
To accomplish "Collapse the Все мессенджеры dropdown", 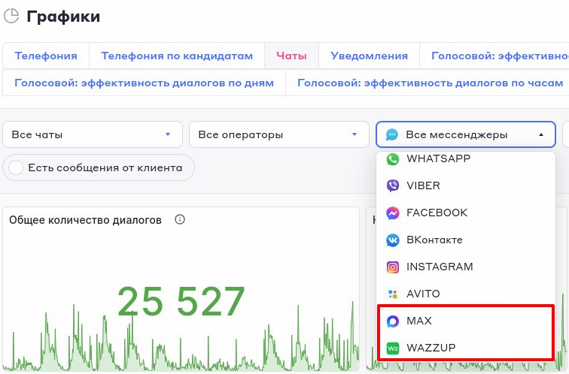I will coord(466,134).
